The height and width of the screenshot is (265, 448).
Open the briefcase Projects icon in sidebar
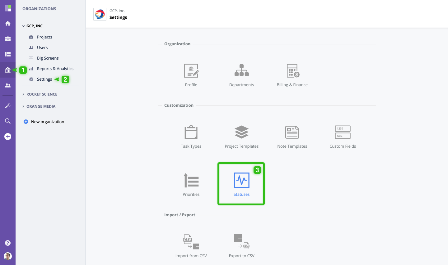click(8, 39)
